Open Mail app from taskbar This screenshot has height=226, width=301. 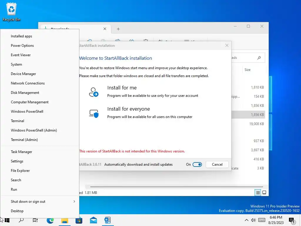[93, 220]
